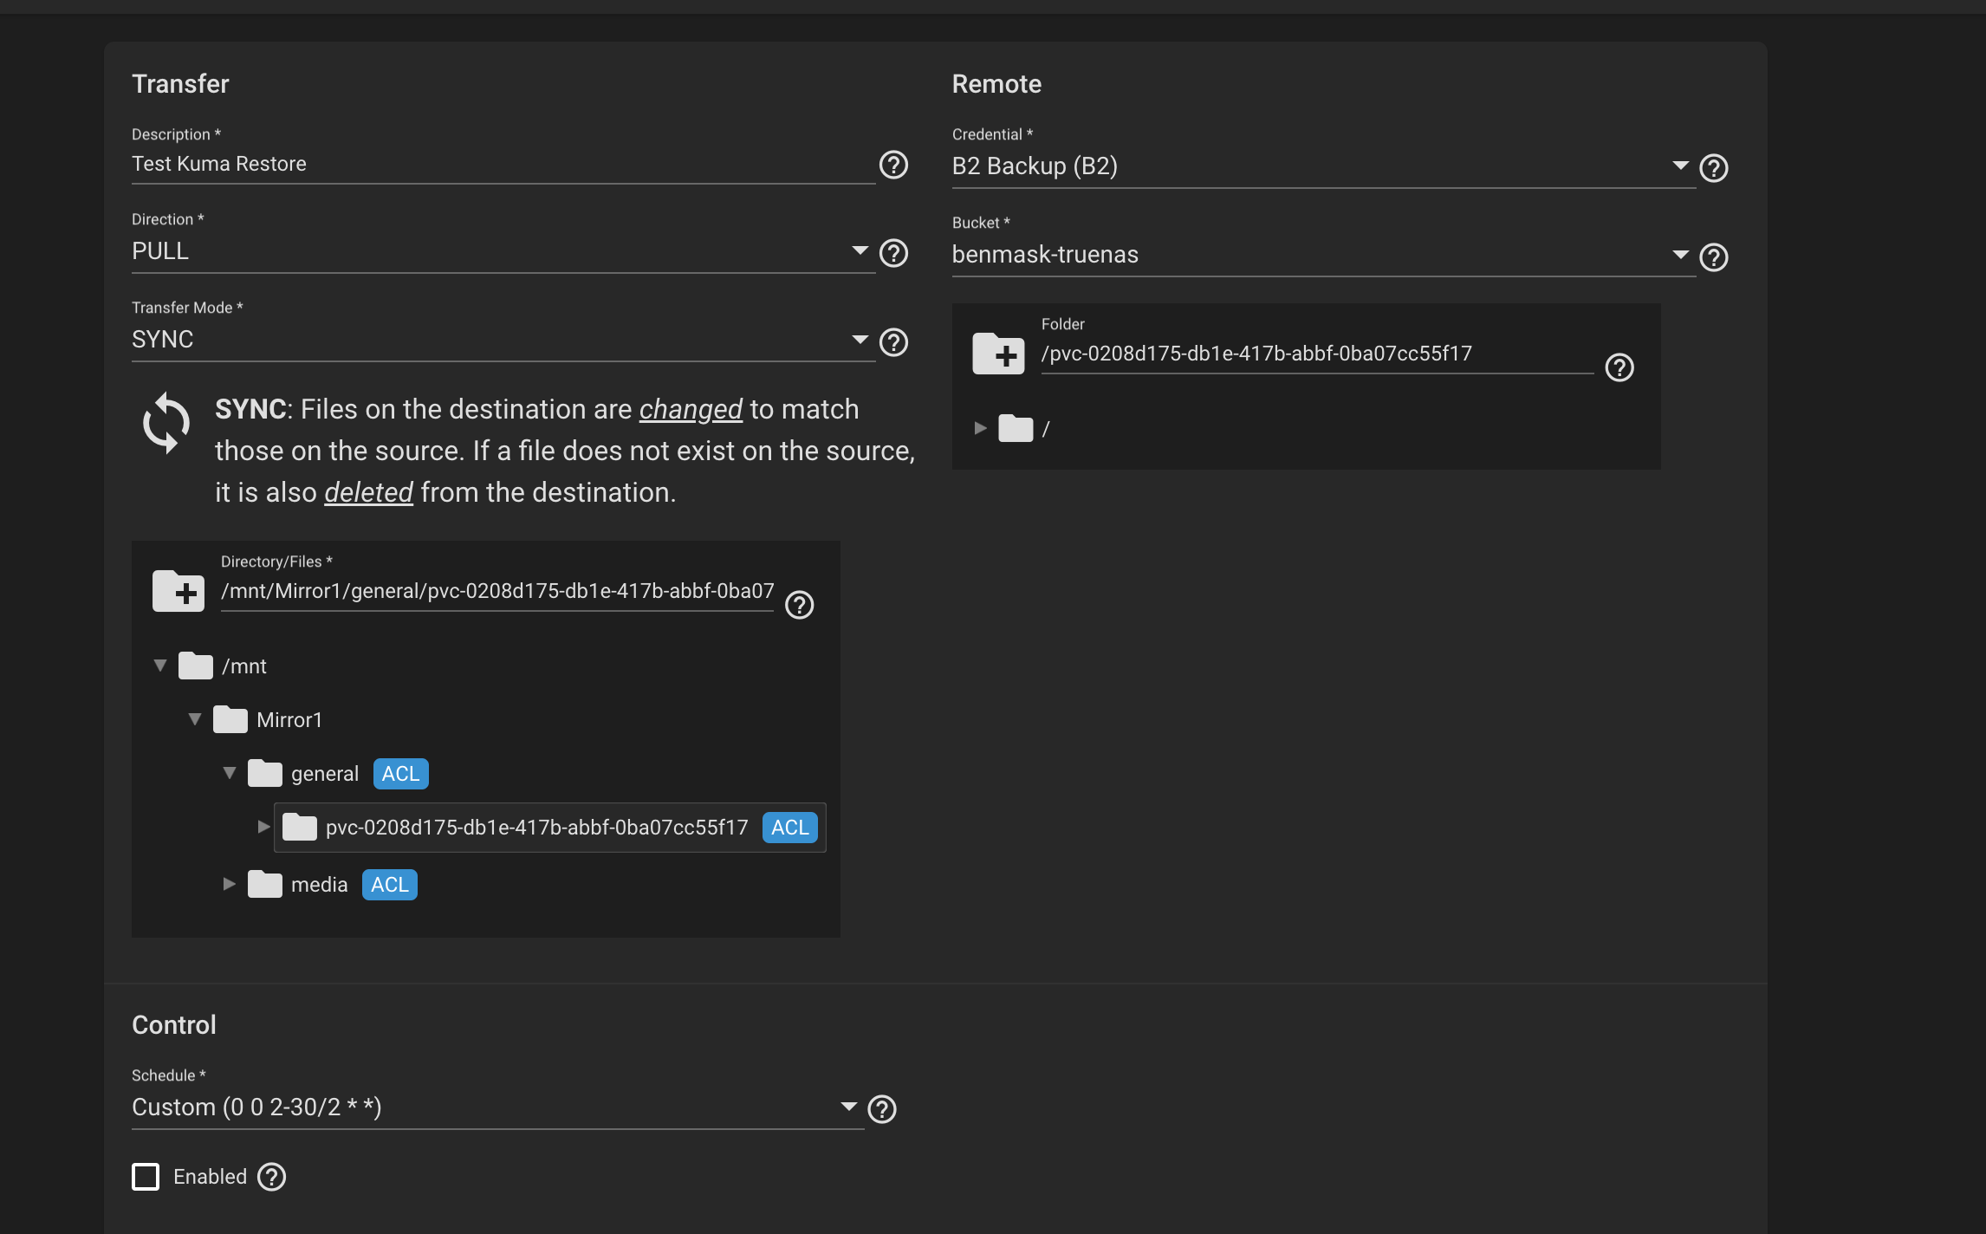Open the Transfer Mode dropdown showing SYNC
This screenshot has width=1986, height=1234.
[x=859, y=339]
